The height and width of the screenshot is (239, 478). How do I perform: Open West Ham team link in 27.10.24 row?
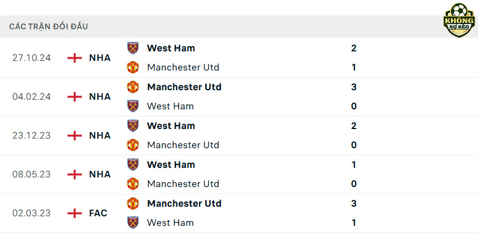[x=171, y=48]
